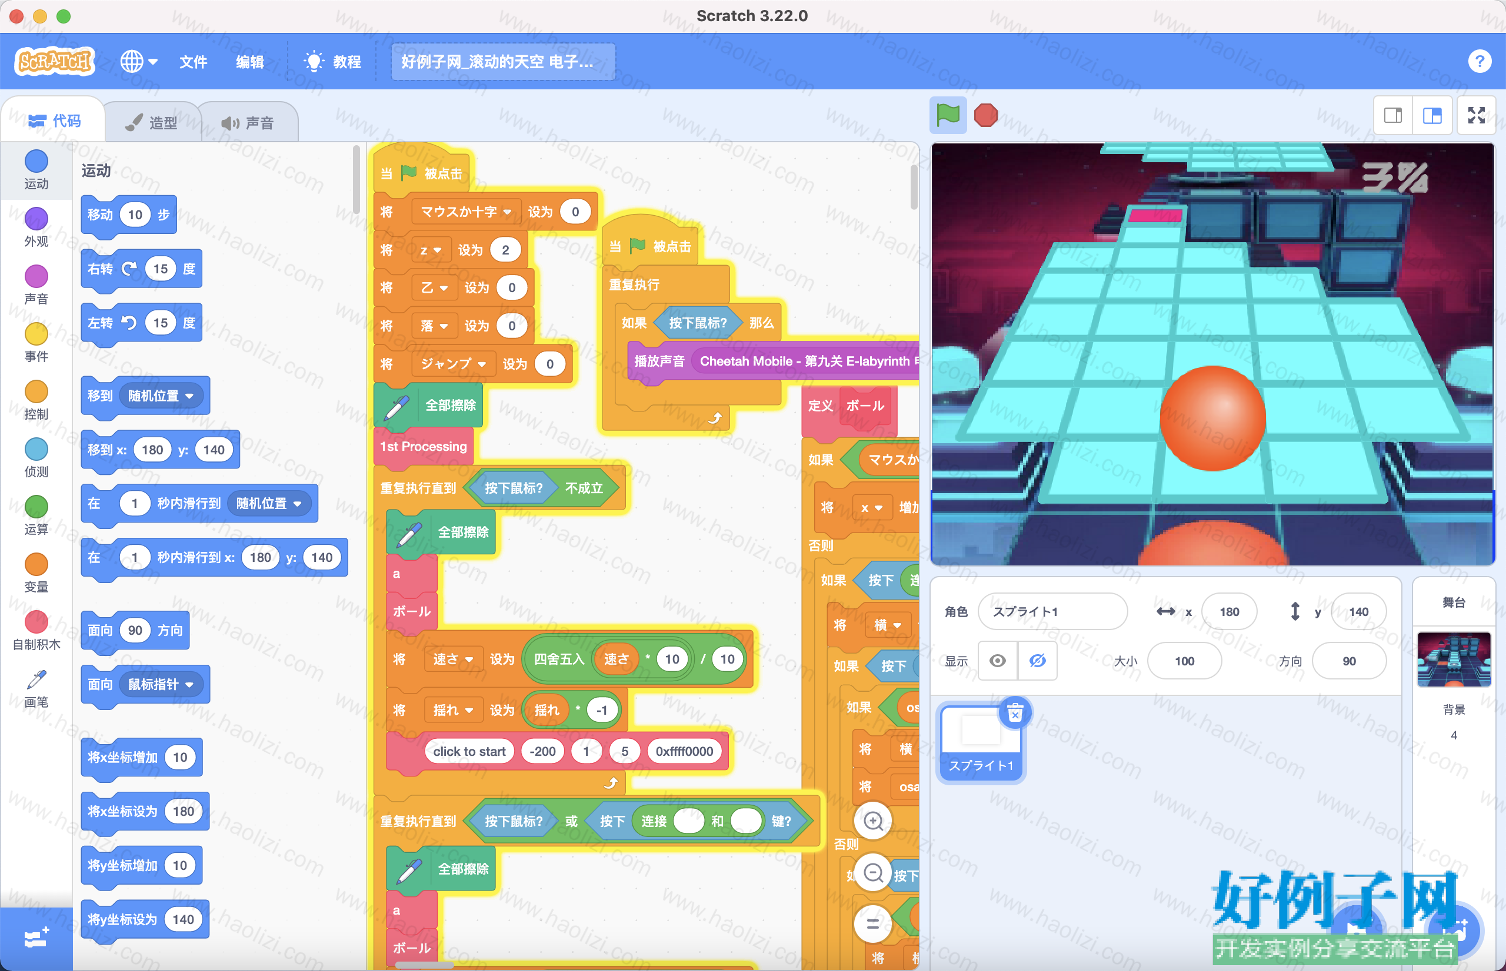Screen dimensions: 1506x971
Task: Select the 运动 blue category circle
Action: pyautogui.click(x=36, y=161)
